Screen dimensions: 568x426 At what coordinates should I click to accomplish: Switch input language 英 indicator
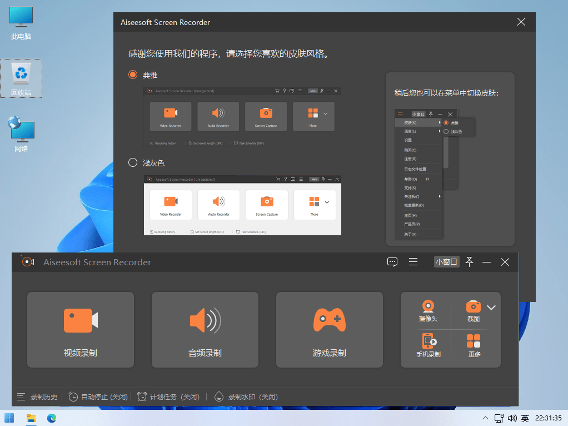tap(525, 418)
